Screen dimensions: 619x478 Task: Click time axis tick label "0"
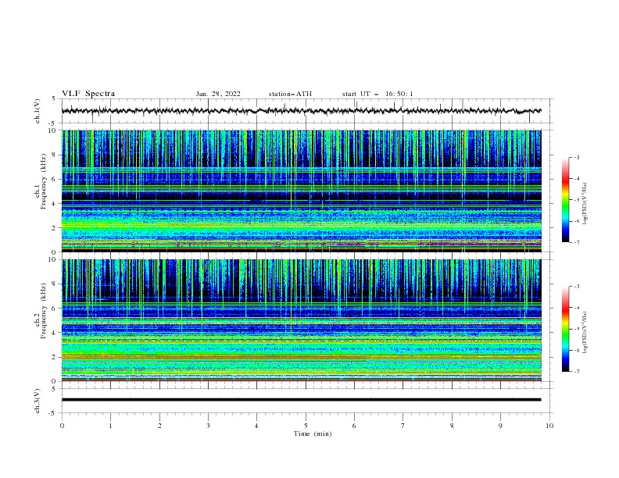(x=62, y=426)
